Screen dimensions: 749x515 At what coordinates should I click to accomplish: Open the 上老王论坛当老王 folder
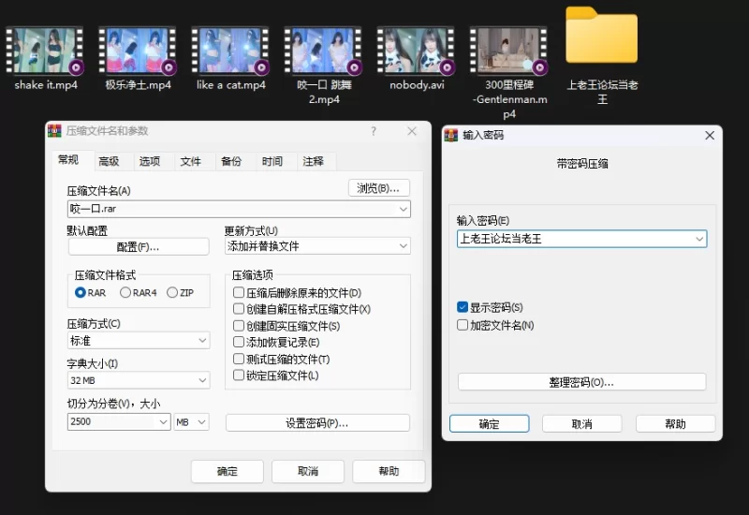tap(601, 37)
